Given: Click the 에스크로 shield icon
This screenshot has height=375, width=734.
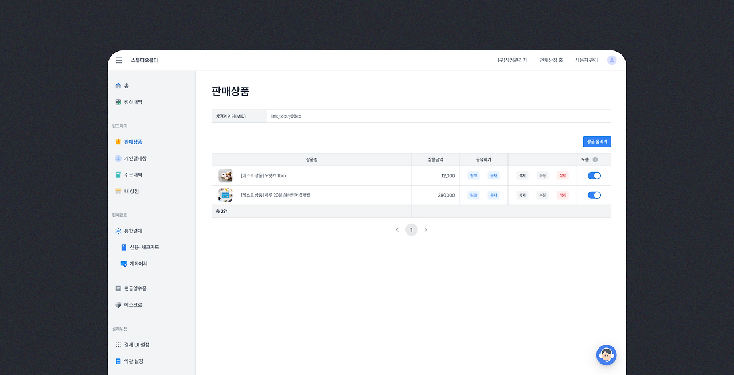Looking at the screenshot, I should (118, 305).
